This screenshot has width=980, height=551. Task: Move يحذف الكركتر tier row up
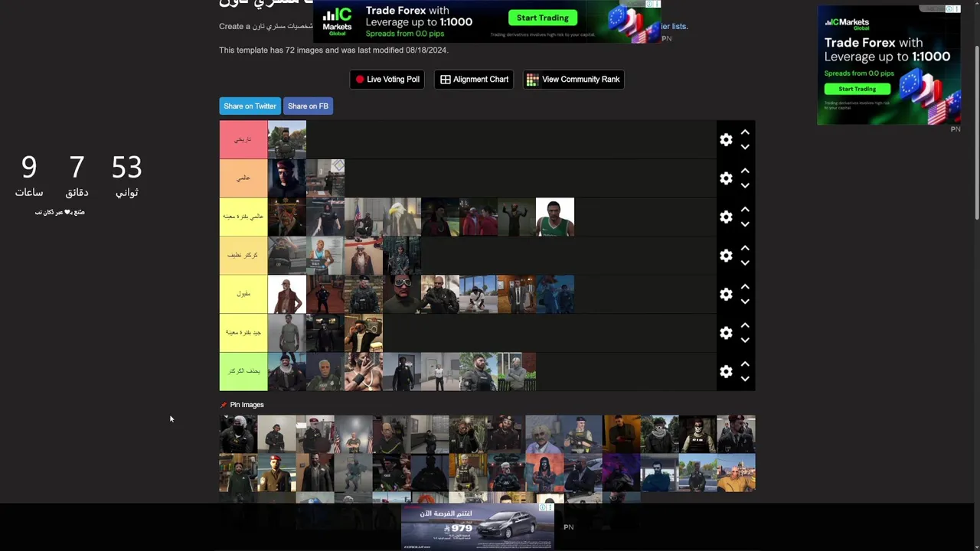point(745,364)
